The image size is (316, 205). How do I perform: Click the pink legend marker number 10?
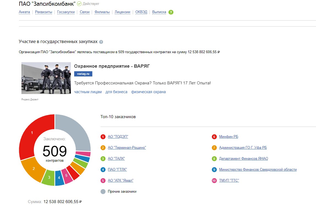click(x=214, y=181)
